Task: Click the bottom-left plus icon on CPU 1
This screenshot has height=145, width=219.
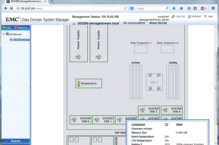Action: 150,88
